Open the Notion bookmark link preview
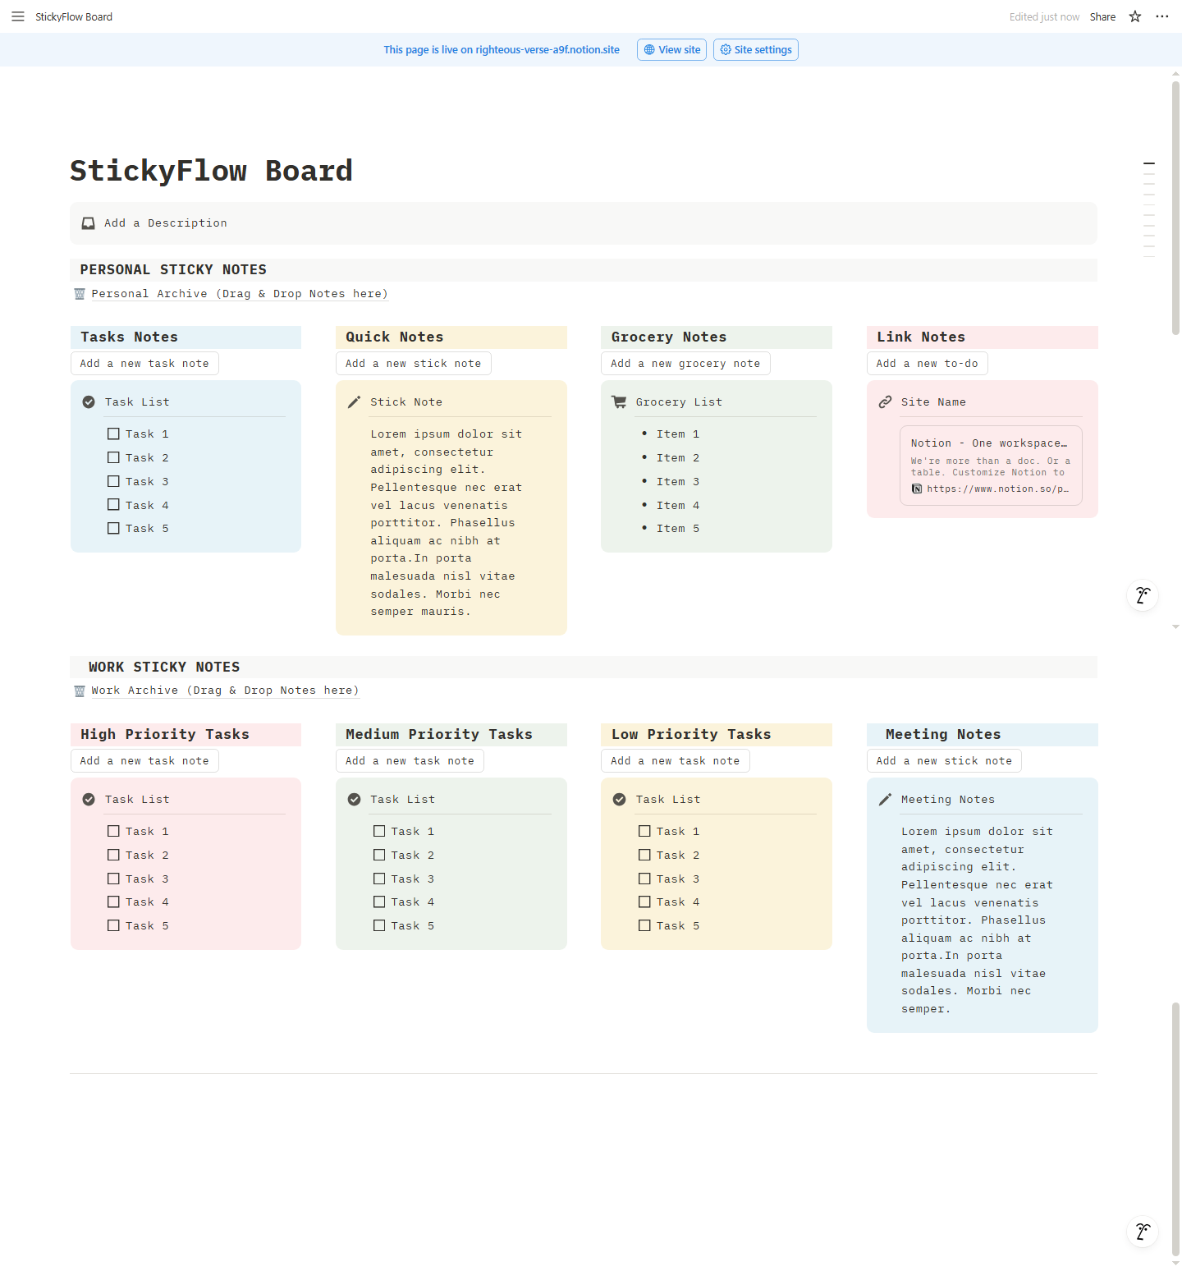 click(990, 466)
